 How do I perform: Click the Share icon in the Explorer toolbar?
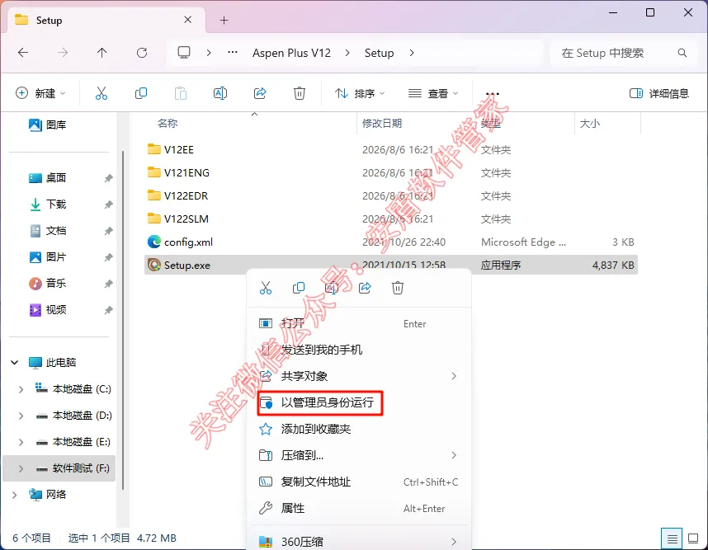(260, 93)
